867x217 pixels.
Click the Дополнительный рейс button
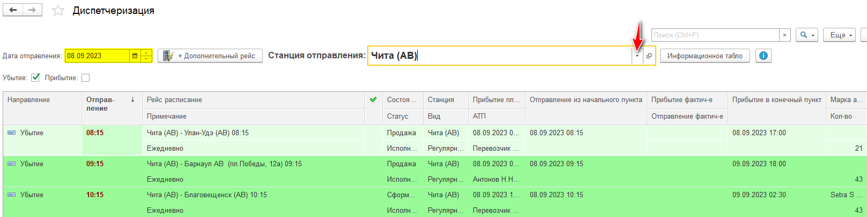click(x=210, y=56)
